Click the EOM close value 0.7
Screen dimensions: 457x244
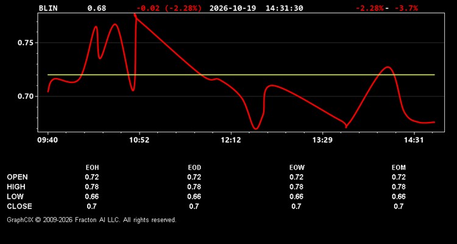399,206
